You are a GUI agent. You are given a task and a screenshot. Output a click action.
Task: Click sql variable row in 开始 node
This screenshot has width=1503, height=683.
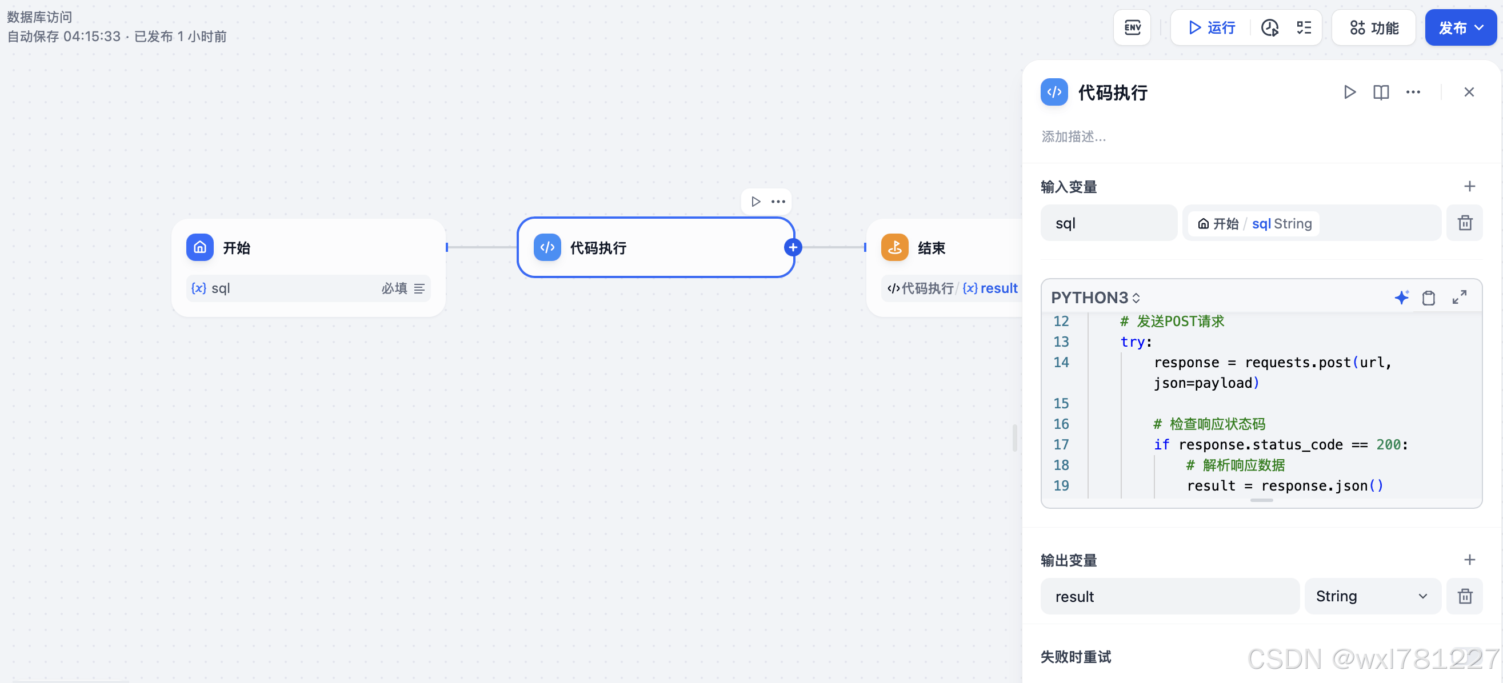pos(309,289)
